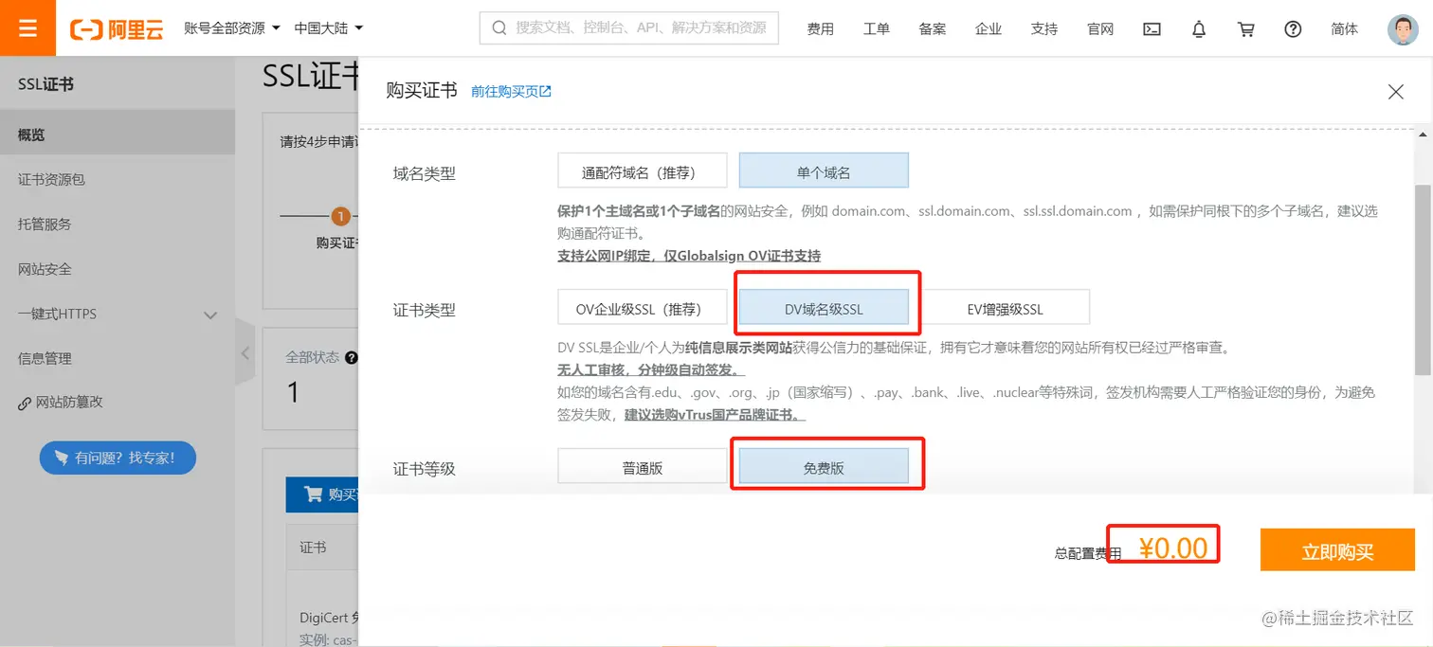Open the Cloud Shell terminal icon
1433x647 pixels.
(1152, 29)
